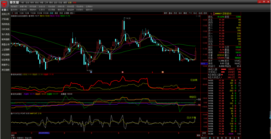The height and width of the screenshot is (139, 271).
Task: Click the 加入自选 sidebar button
Action: tap(6, 34)
